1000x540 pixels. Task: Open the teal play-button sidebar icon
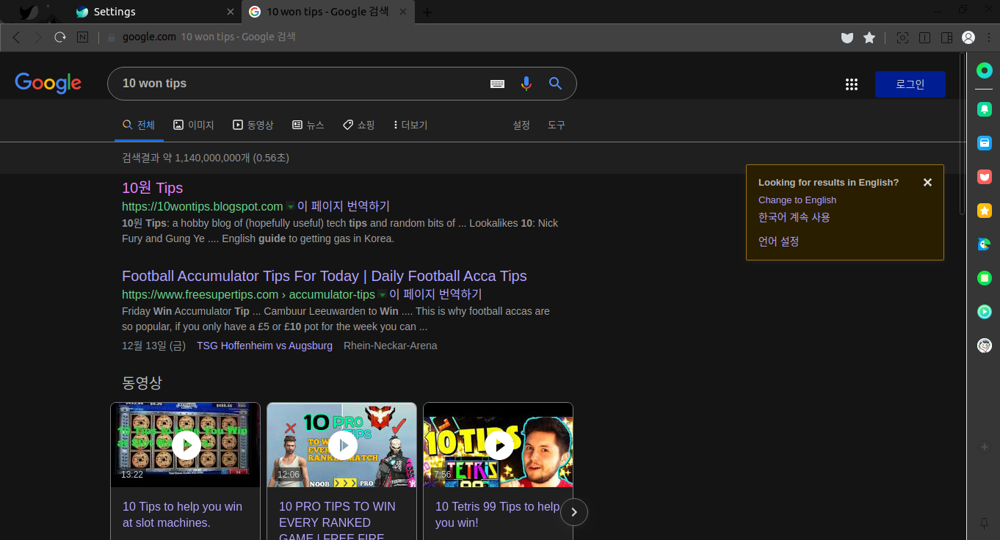point(985,312)
